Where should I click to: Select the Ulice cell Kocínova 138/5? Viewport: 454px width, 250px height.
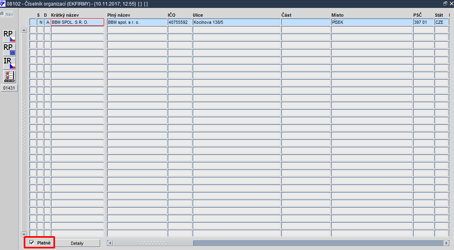tap(237, 22)
